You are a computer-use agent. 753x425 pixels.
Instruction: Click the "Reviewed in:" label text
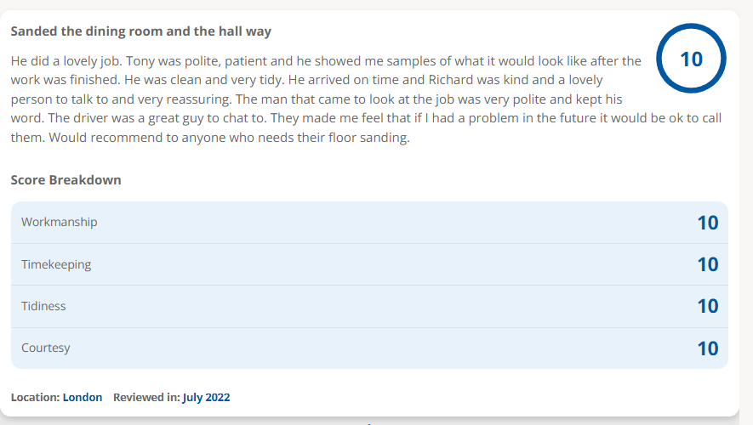(146, 397)
